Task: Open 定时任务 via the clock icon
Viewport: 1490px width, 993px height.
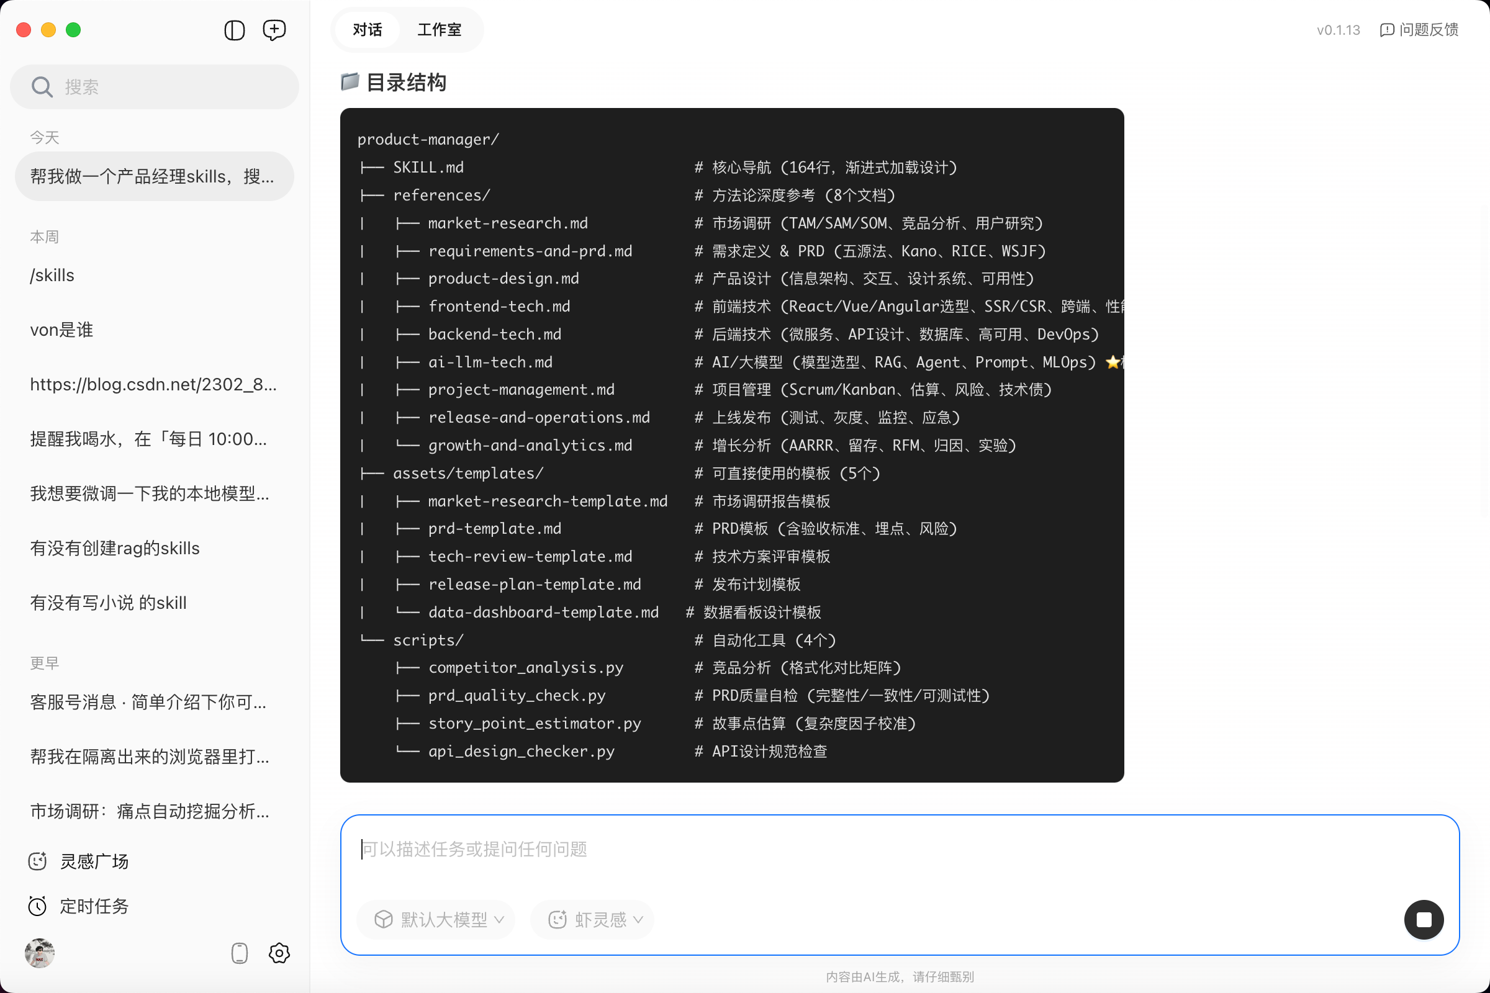Action: (x=37, y=905)
